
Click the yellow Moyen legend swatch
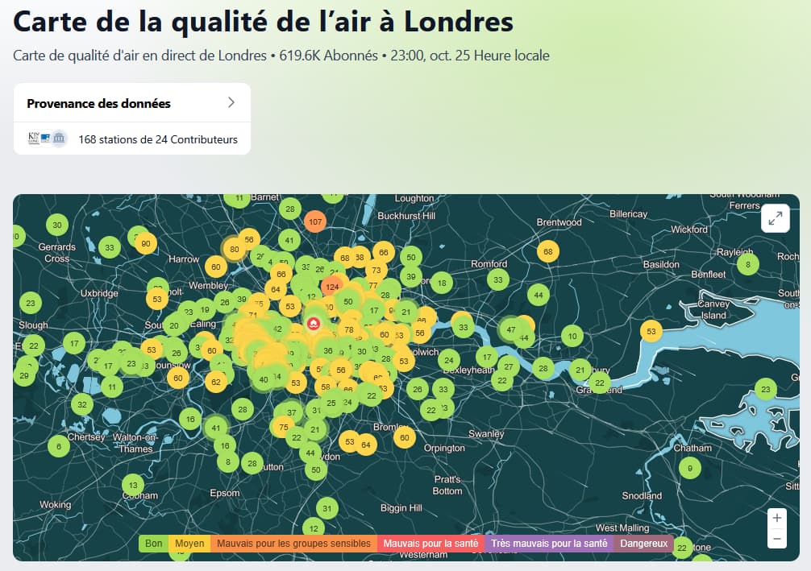tap(189, 544)
